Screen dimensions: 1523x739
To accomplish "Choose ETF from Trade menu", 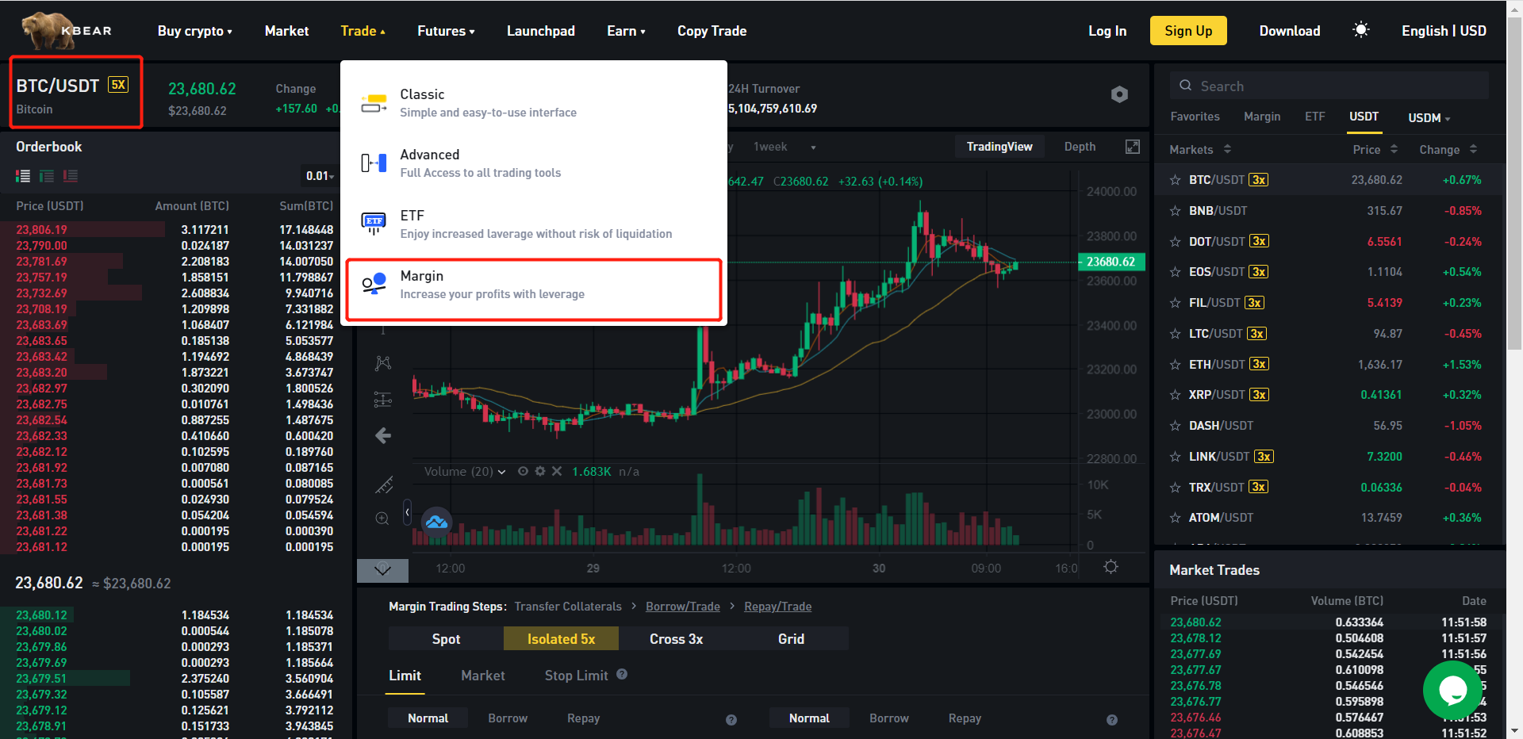I will coord(534,224).
